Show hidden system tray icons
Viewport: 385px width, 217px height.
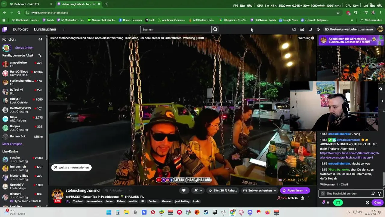(349, 212)
